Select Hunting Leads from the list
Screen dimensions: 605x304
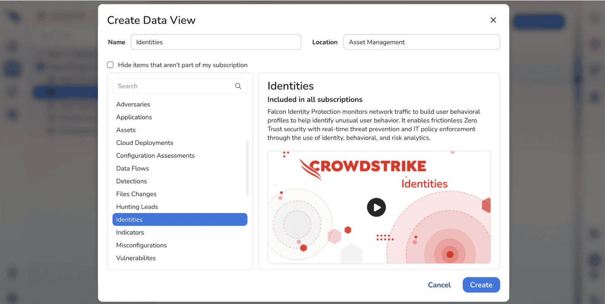click(180, 207)
